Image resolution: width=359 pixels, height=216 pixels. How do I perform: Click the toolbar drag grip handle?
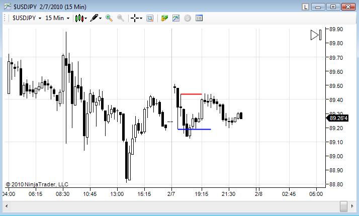pos(5,18)
